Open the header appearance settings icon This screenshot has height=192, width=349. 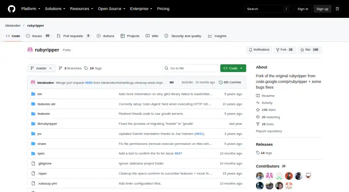(x=337, y=9)
